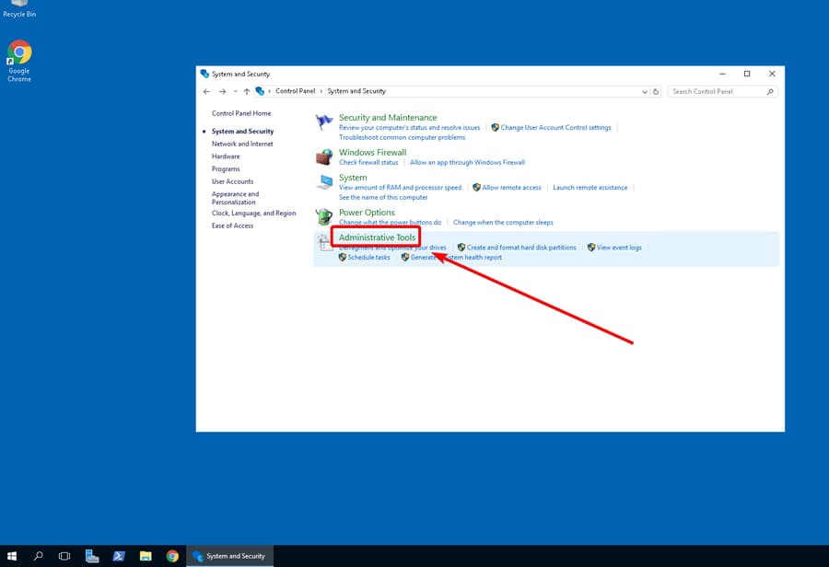Click Change when the computer sleeps
This screenshot has height=567, width=829.
pos(503,221)
